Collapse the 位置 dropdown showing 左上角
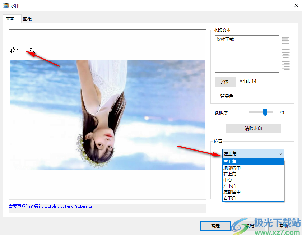 tap(253, 154)
